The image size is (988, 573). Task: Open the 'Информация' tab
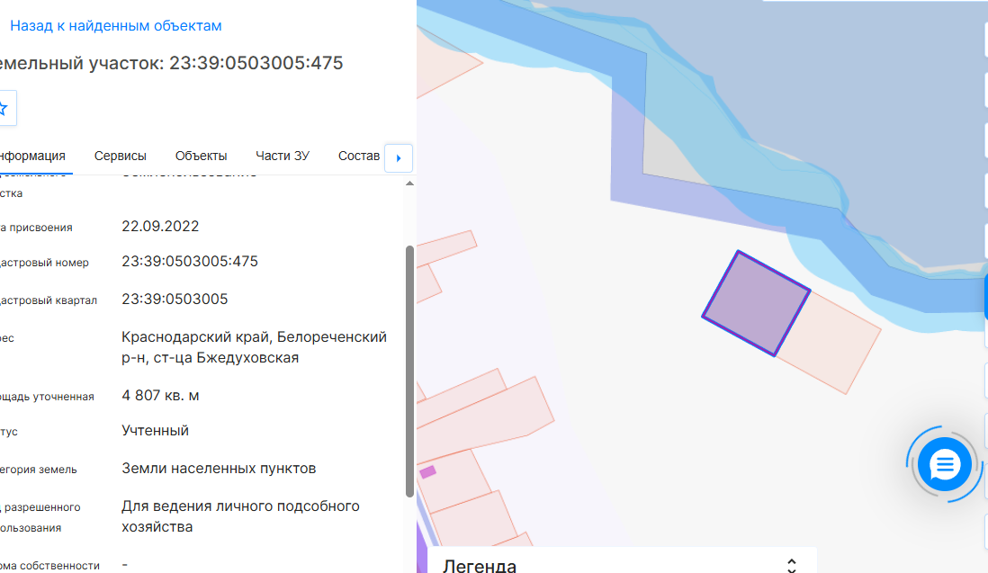point(32,156)
